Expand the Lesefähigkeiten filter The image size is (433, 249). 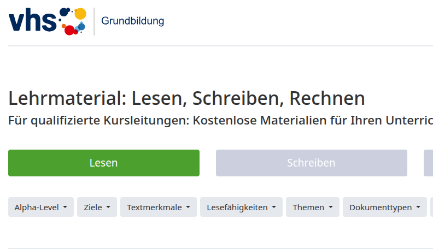coord(241,207)
